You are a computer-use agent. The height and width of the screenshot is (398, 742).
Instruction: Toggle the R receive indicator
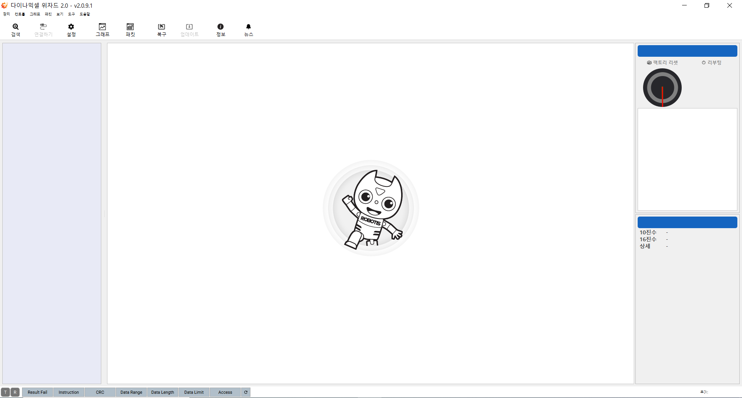pos(15,392)
